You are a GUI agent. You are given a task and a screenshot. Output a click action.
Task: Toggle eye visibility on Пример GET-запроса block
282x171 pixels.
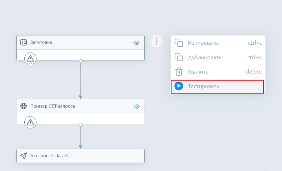coord(137,107)
